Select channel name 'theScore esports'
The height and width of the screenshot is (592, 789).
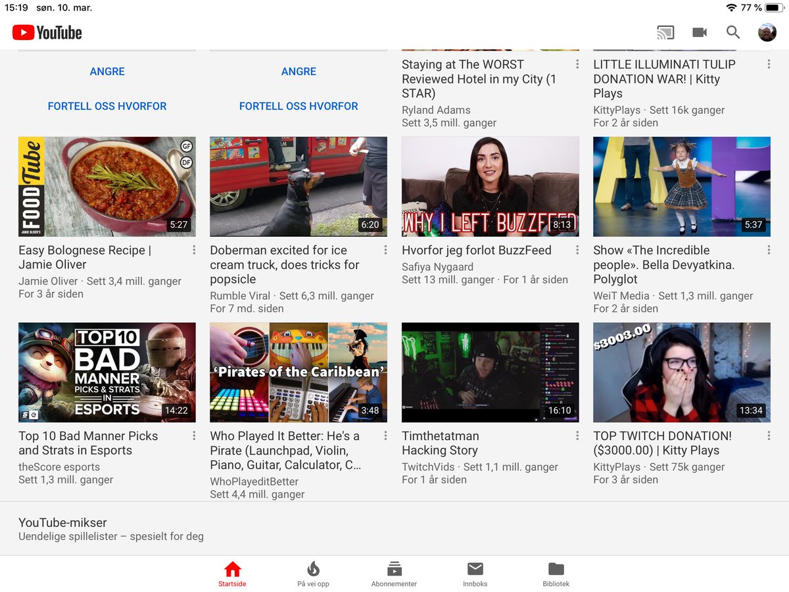point(59,467)
